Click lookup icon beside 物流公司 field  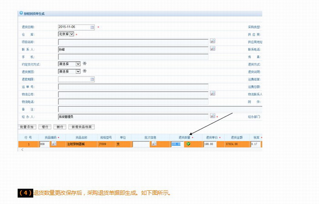click(x=212, y=94)
